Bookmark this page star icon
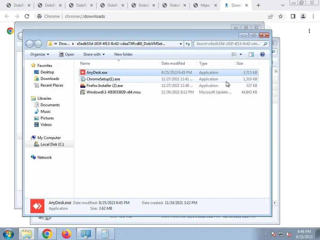 pyautogui.click(x=281, y=16)
